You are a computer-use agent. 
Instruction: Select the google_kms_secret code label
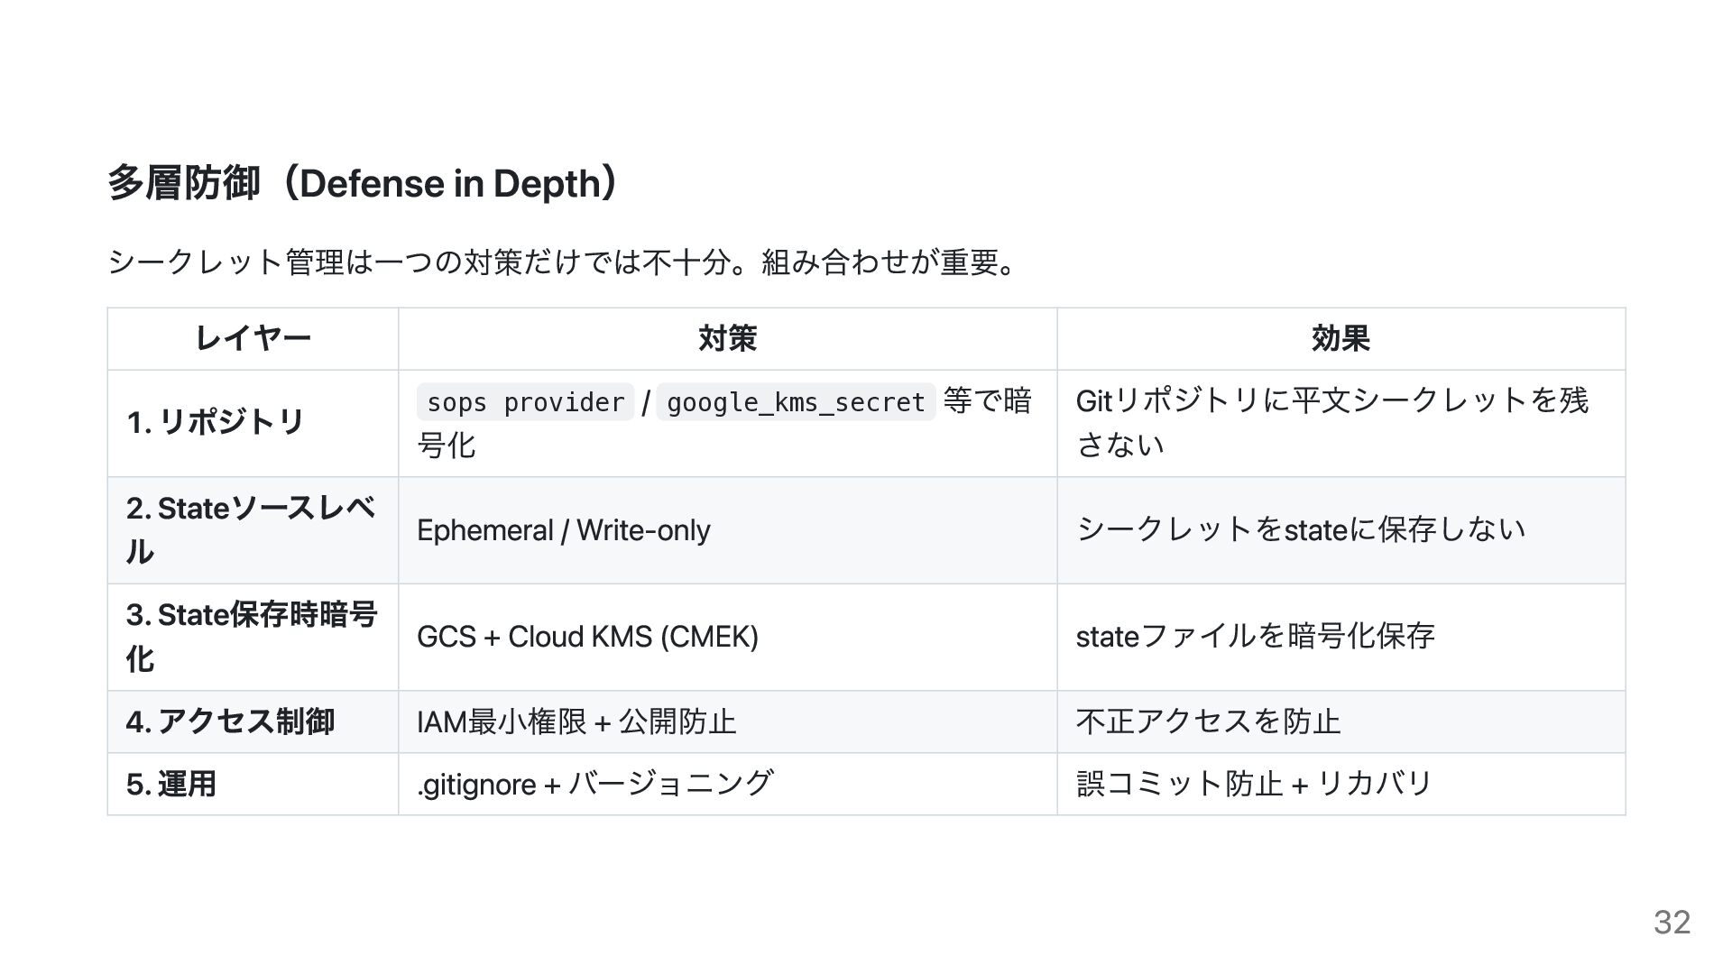[795, 402]
